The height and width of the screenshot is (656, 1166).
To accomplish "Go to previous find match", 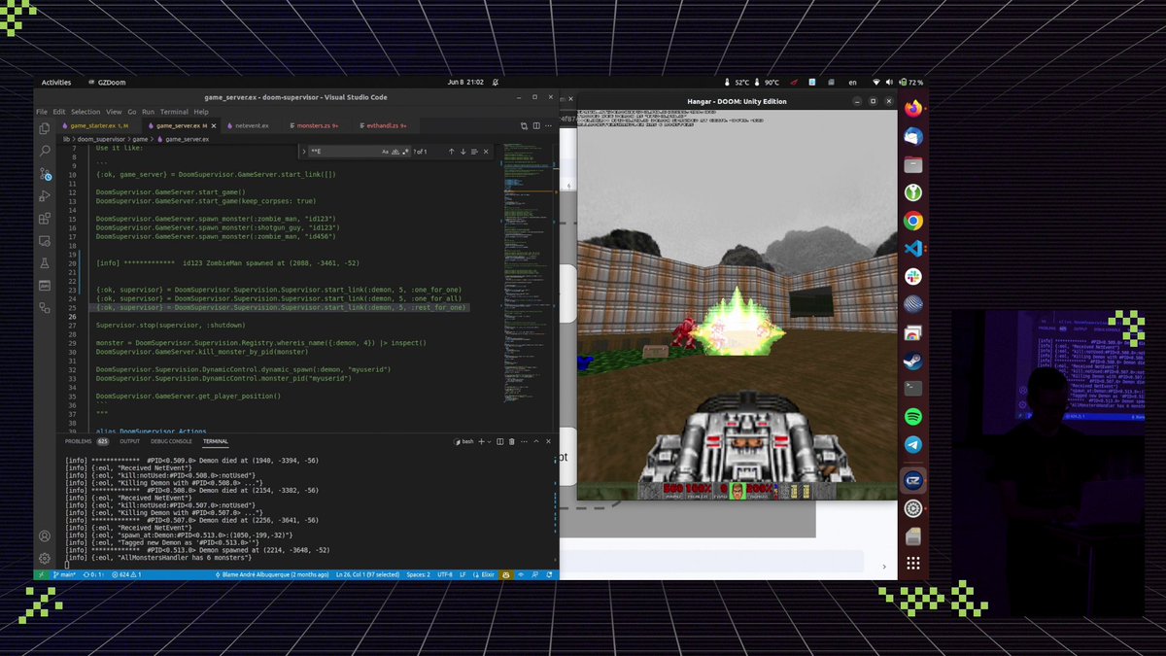I will click(x=451, y=152).
